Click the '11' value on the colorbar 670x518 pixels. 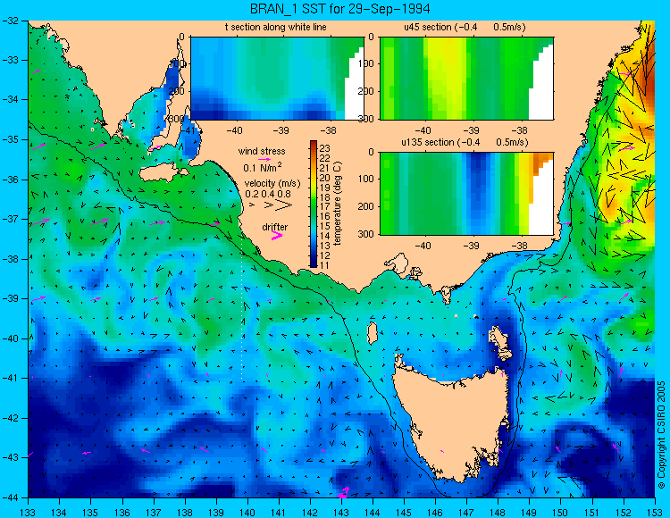pos(325,265)
